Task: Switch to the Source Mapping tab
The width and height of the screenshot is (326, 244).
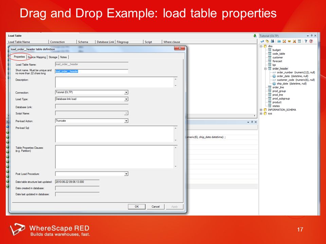Action: (37, 57)
